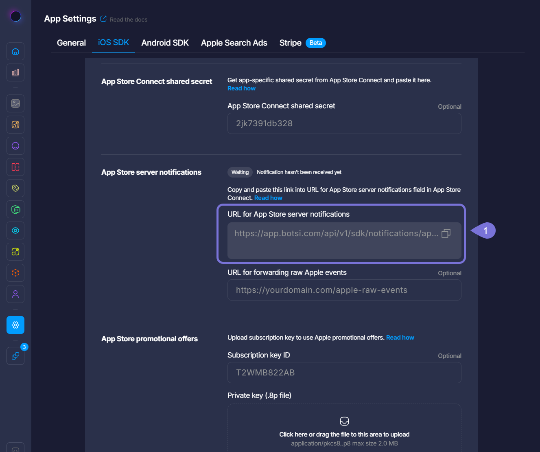
Task: Click Read how under shared secret description
Action: [241, 88]
